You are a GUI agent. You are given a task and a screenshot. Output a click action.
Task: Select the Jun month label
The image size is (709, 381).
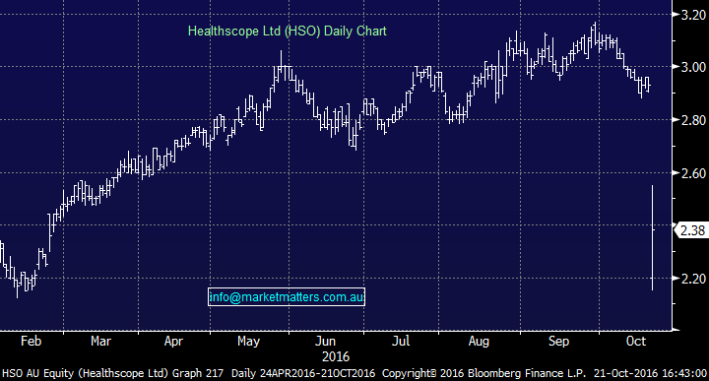pyautogui.click(x=325, y=341)
